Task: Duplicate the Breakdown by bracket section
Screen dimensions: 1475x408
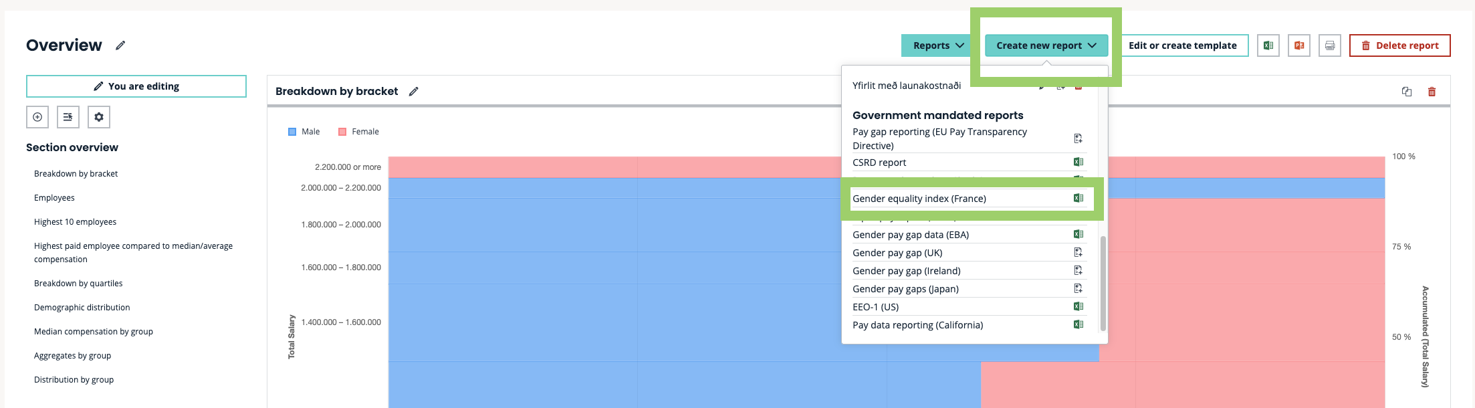Action: click(x=1406, y=92)
